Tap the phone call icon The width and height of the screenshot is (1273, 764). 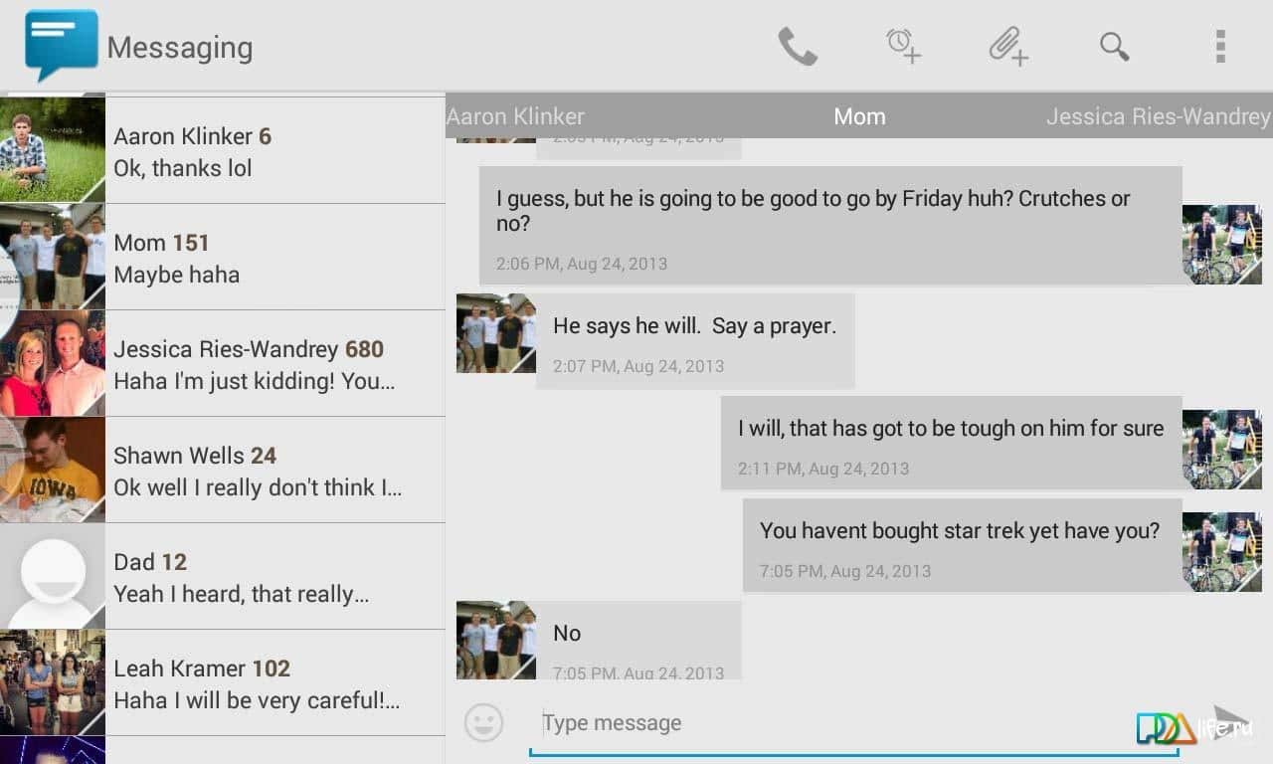point(797,46)
